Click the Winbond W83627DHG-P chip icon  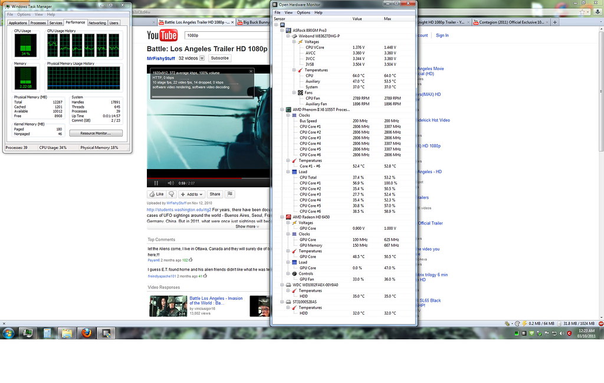point(294,36)
